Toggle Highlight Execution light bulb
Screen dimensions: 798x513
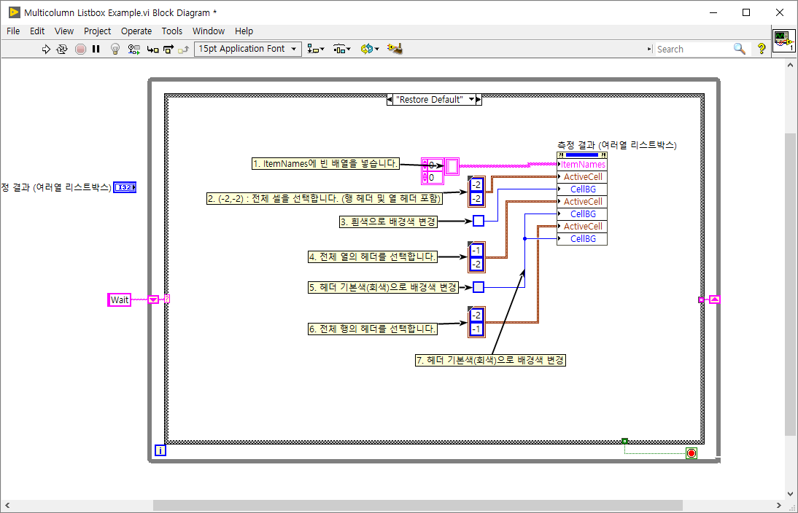click(x=115, y=49)
